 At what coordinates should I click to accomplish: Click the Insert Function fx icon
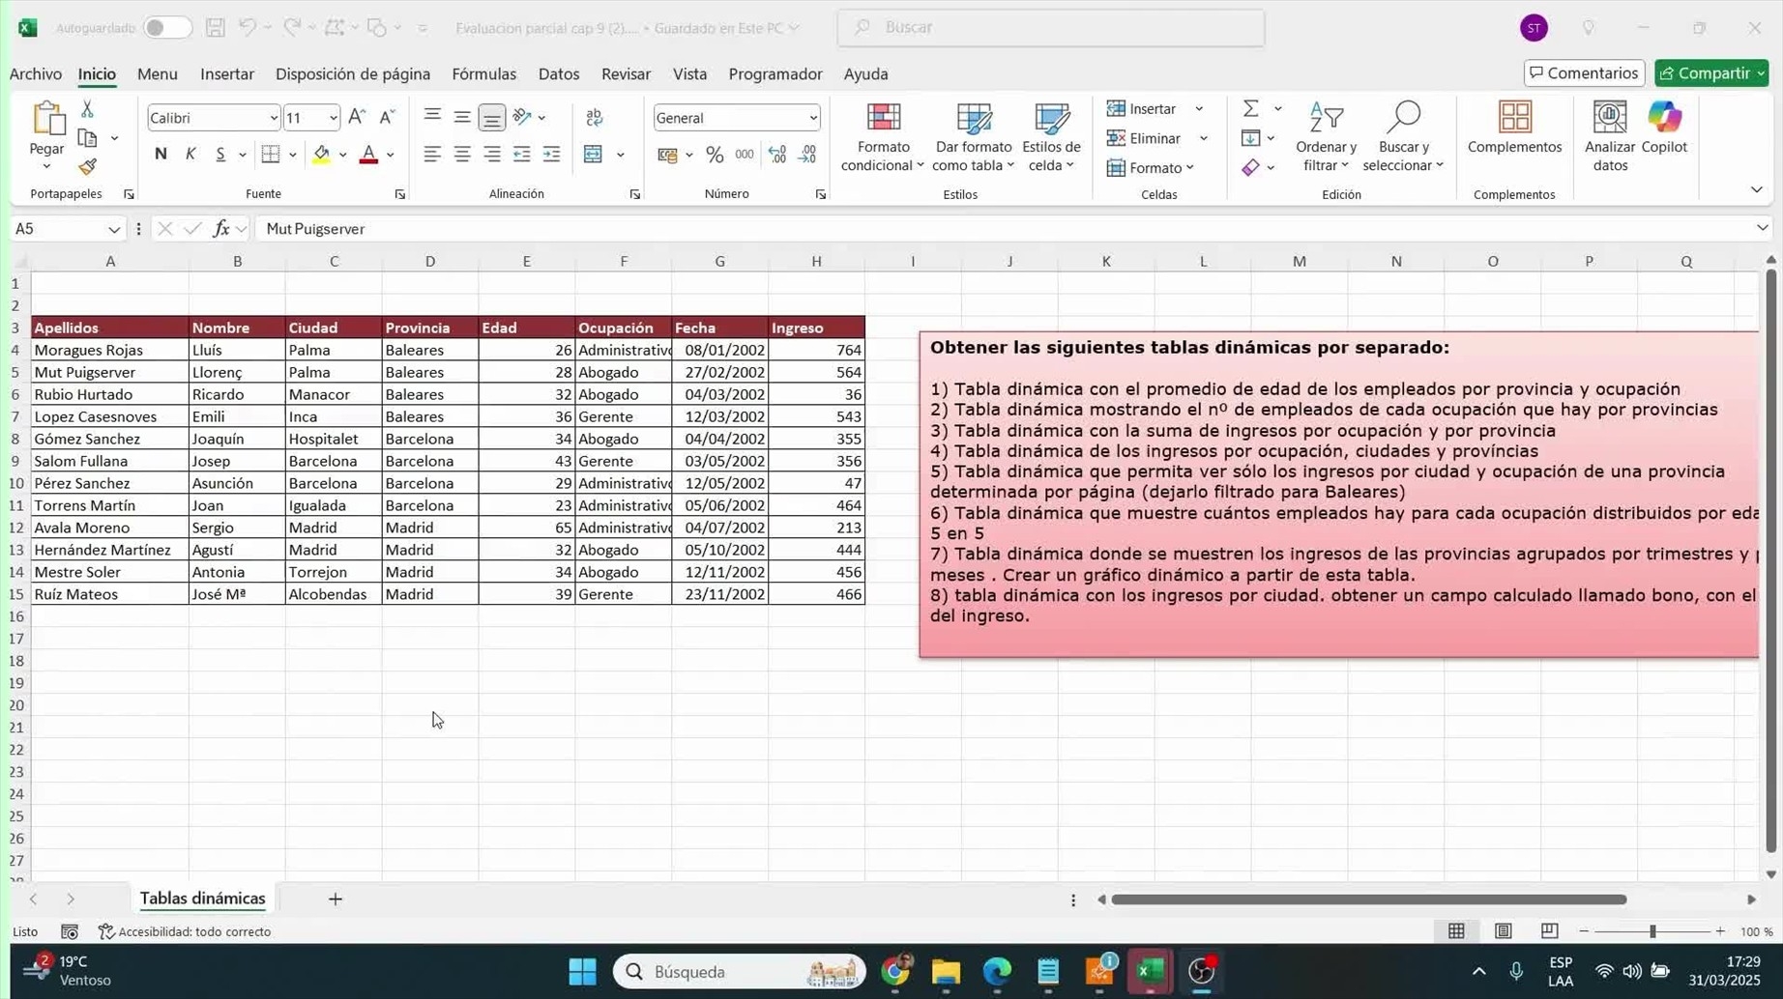(221, 229)
